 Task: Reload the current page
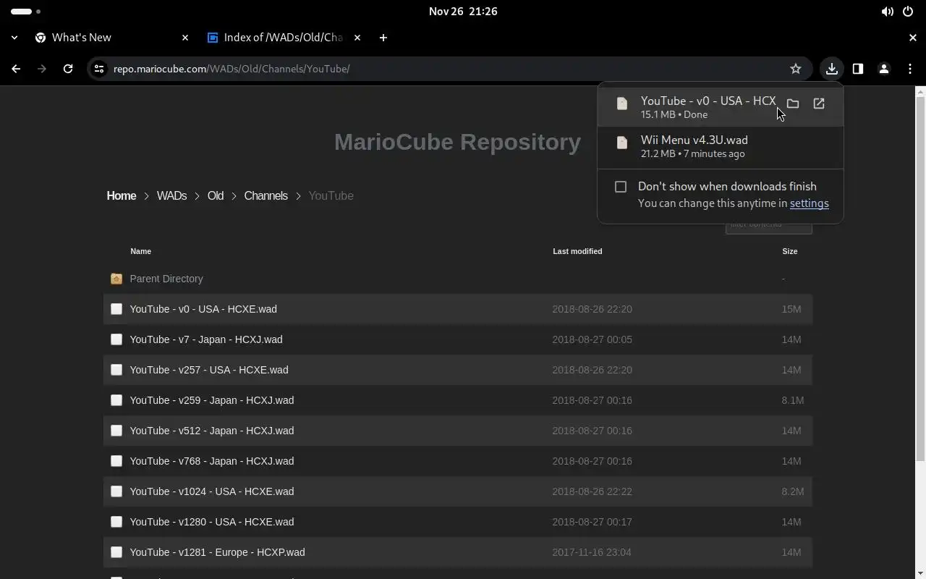pyautogui.click(x=68, y=69)
